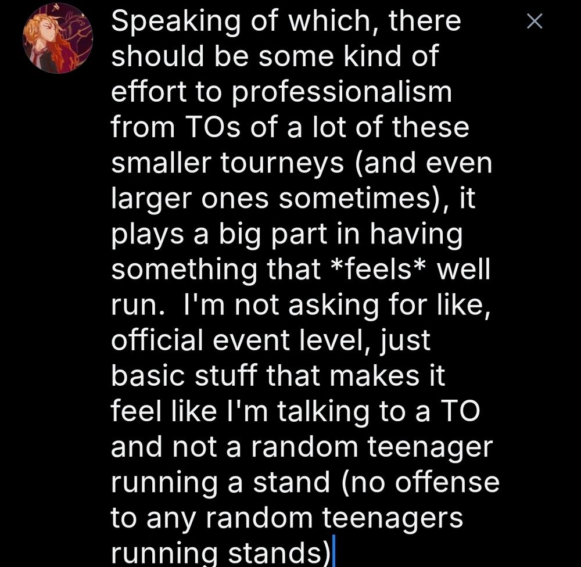The height and width of the screenshot is (567, 581).
Task: Place cursor at end after "stands)"
Action: [x=334, y=551]
